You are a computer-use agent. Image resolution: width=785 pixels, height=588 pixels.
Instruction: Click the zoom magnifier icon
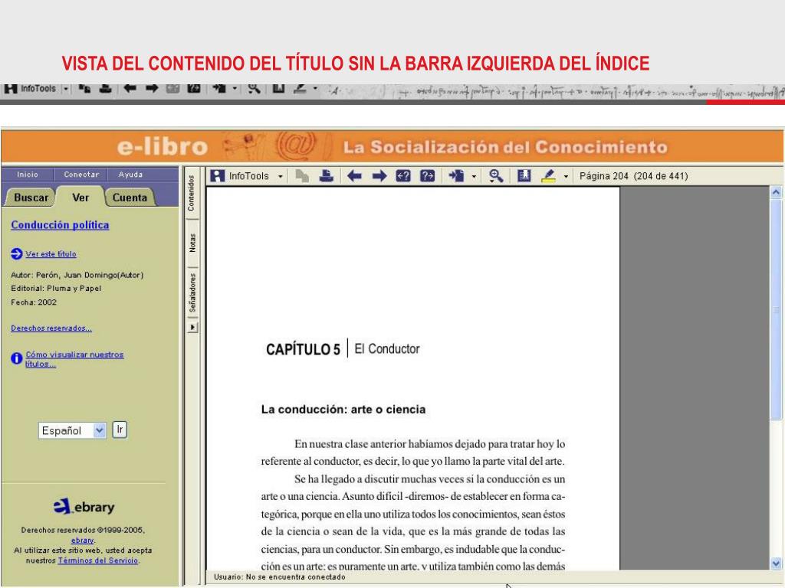point(496,176)
